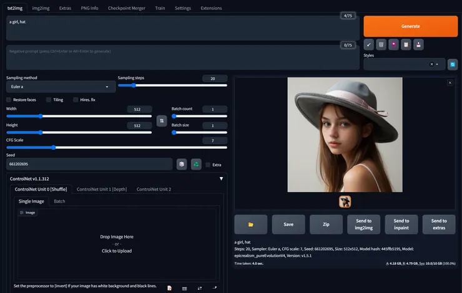Click the floppy disk icon to save style
Screen dimensions: 462x293
tap(418, 44)
